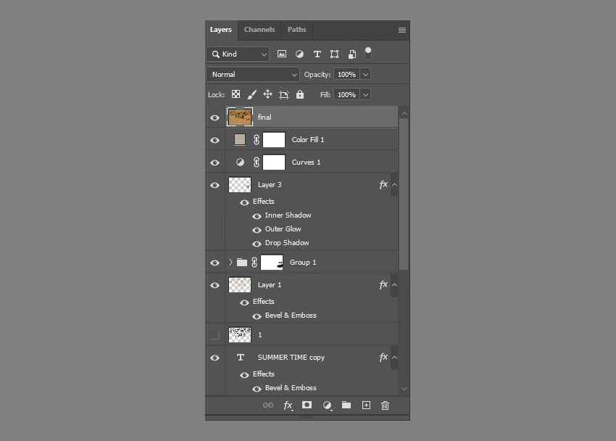Hide the final layer

215,117
